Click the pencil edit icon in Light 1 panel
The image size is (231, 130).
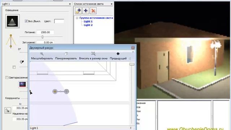tap(22, 62)
